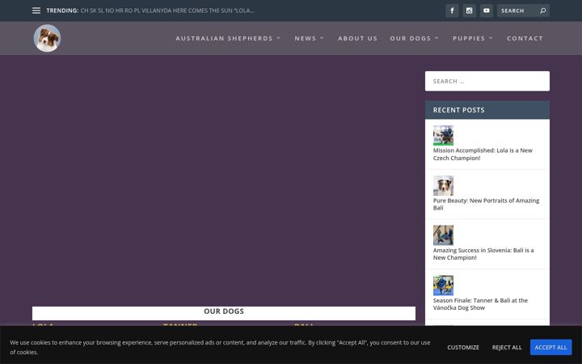Expand the Australian Shepherds menu chevron
Image resolution: width=582 pixels, height=364 pixels.
pos(278,38)
